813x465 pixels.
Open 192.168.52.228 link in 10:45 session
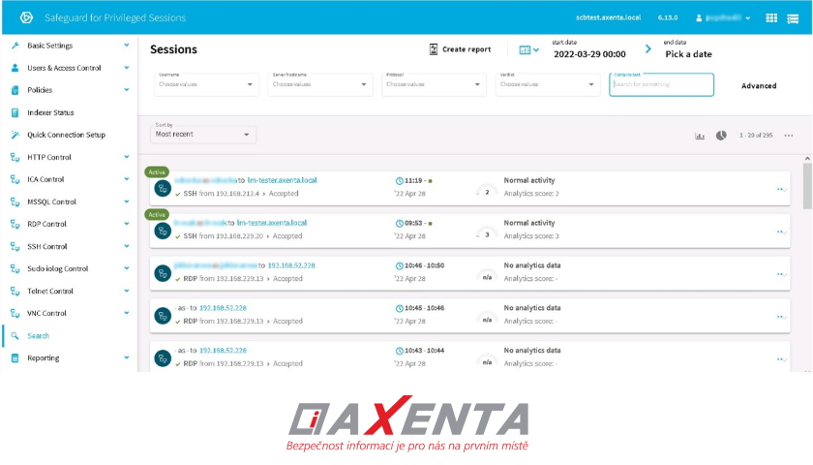pyautogui.click(x=223, y=308)
